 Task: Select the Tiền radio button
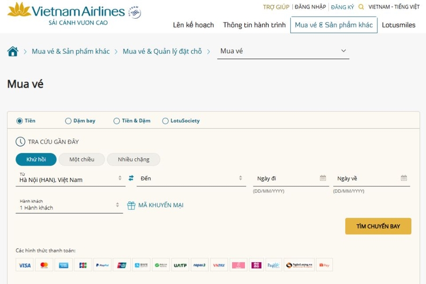(x=19, y=121)
